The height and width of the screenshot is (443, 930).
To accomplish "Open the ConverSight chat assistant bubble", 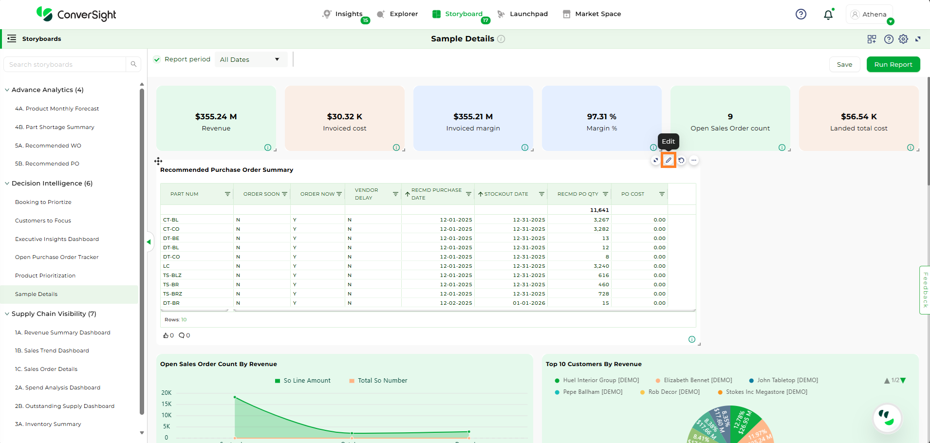I will point(887,418).
